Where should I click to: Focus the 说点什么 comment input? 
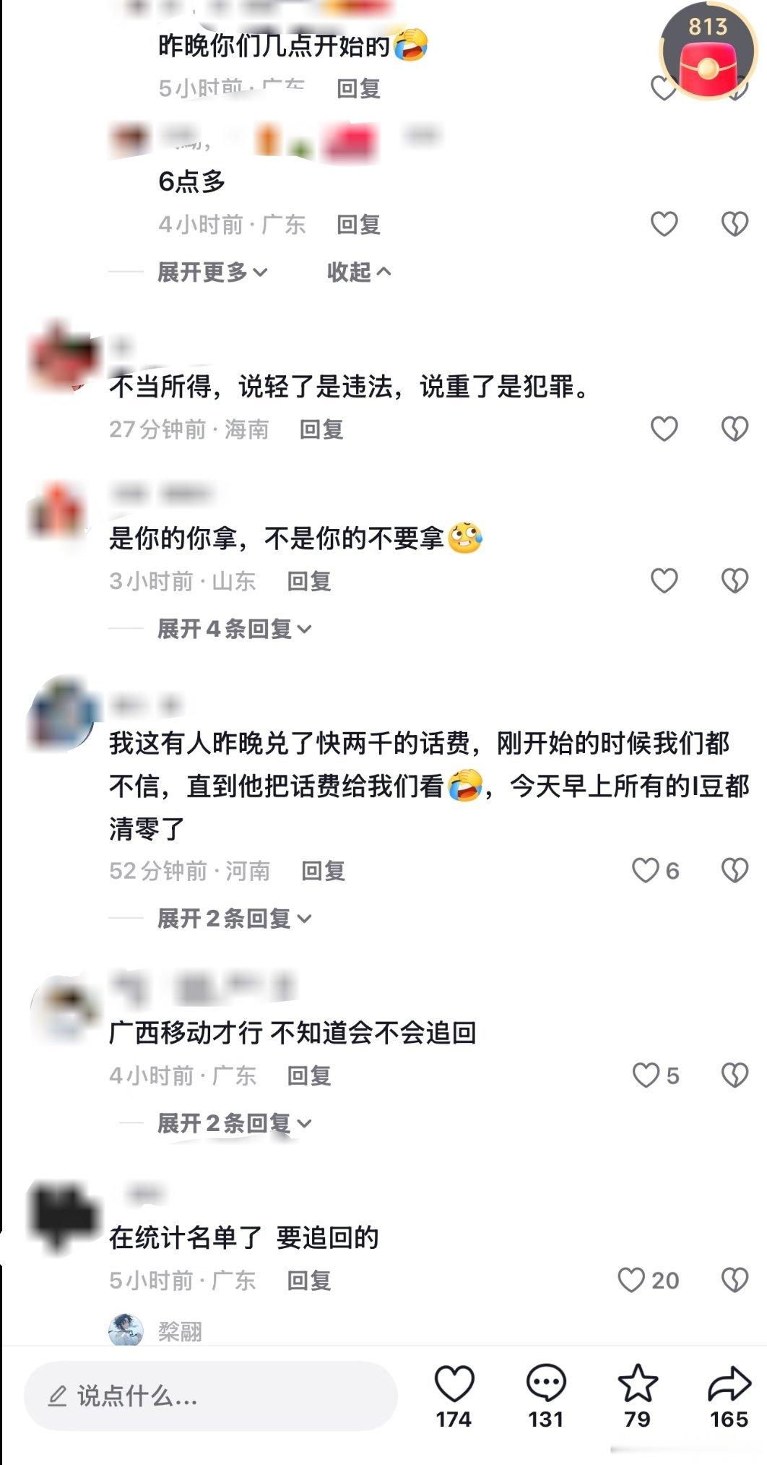(211, 1396)
